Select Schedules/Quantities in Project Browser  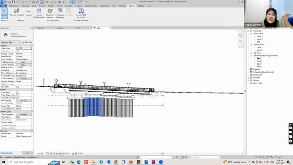(264, 72)
